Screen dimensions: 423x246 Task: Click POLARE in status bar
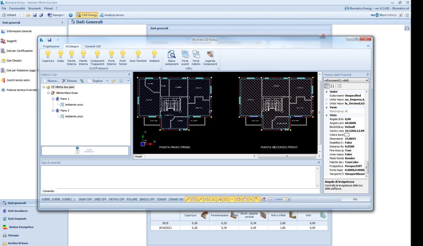(132, 199)
